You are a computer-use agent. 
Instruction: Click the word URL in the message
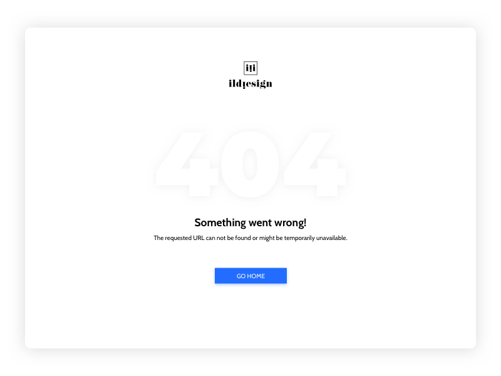click(x=199, y=238)
